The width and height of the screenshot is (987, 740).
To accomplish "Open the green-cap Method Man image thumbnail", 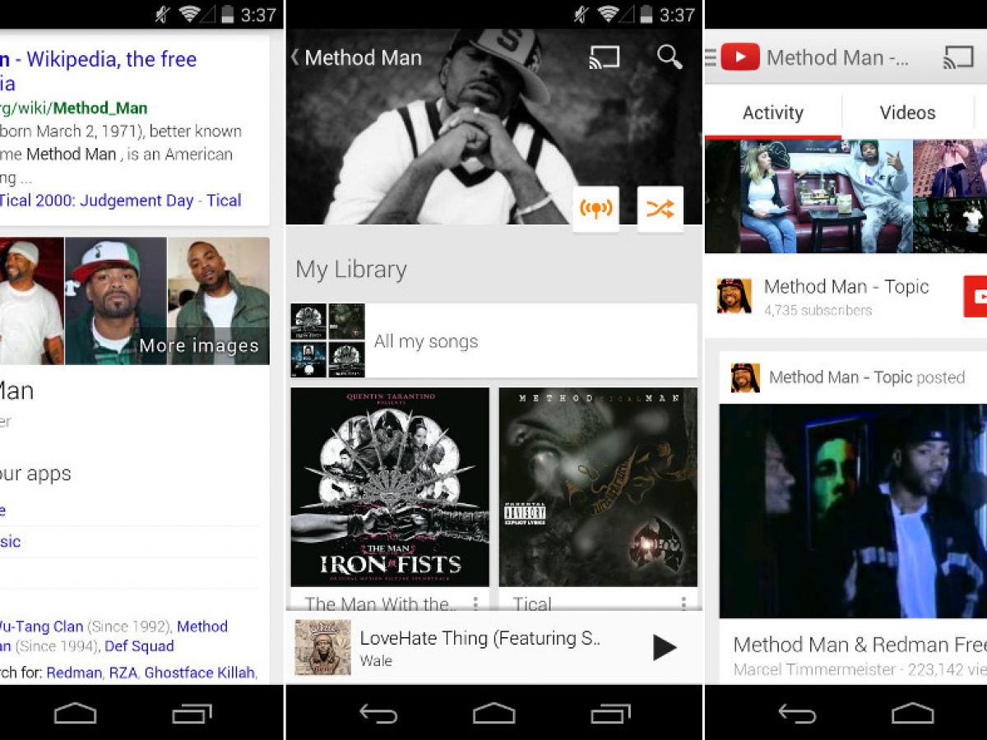I will pos(115,301).
